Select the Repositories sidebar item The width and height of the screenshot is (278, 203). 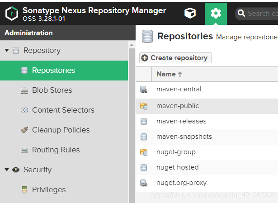[x=64, y=71]
